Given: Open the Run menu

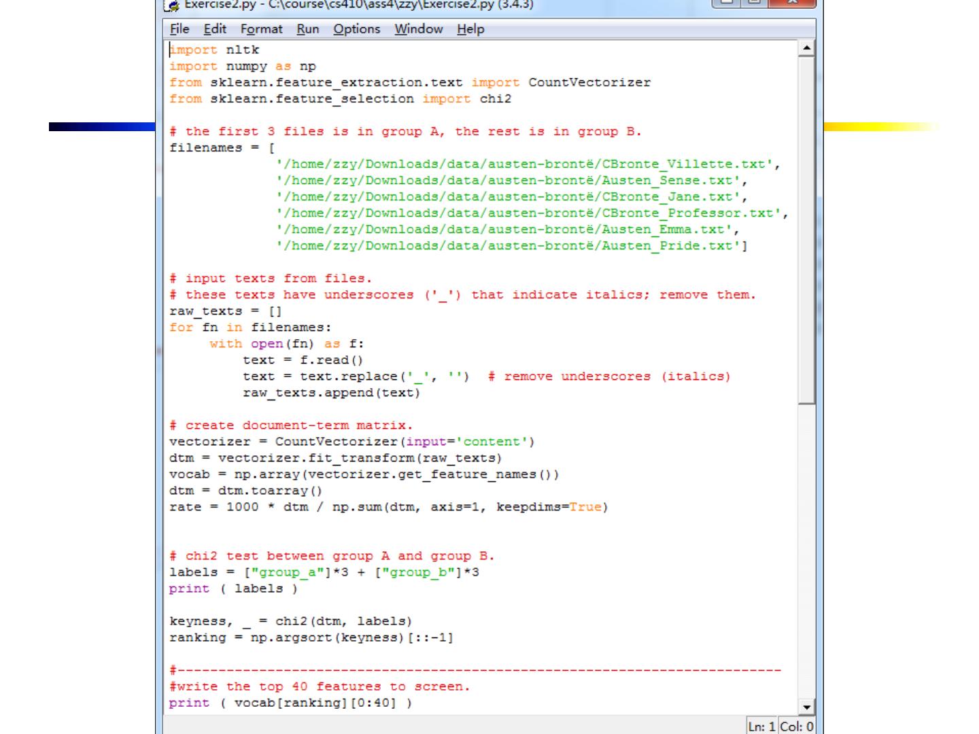Looking at the screenshot, I should pyautogui.click(x=307, y=29).
